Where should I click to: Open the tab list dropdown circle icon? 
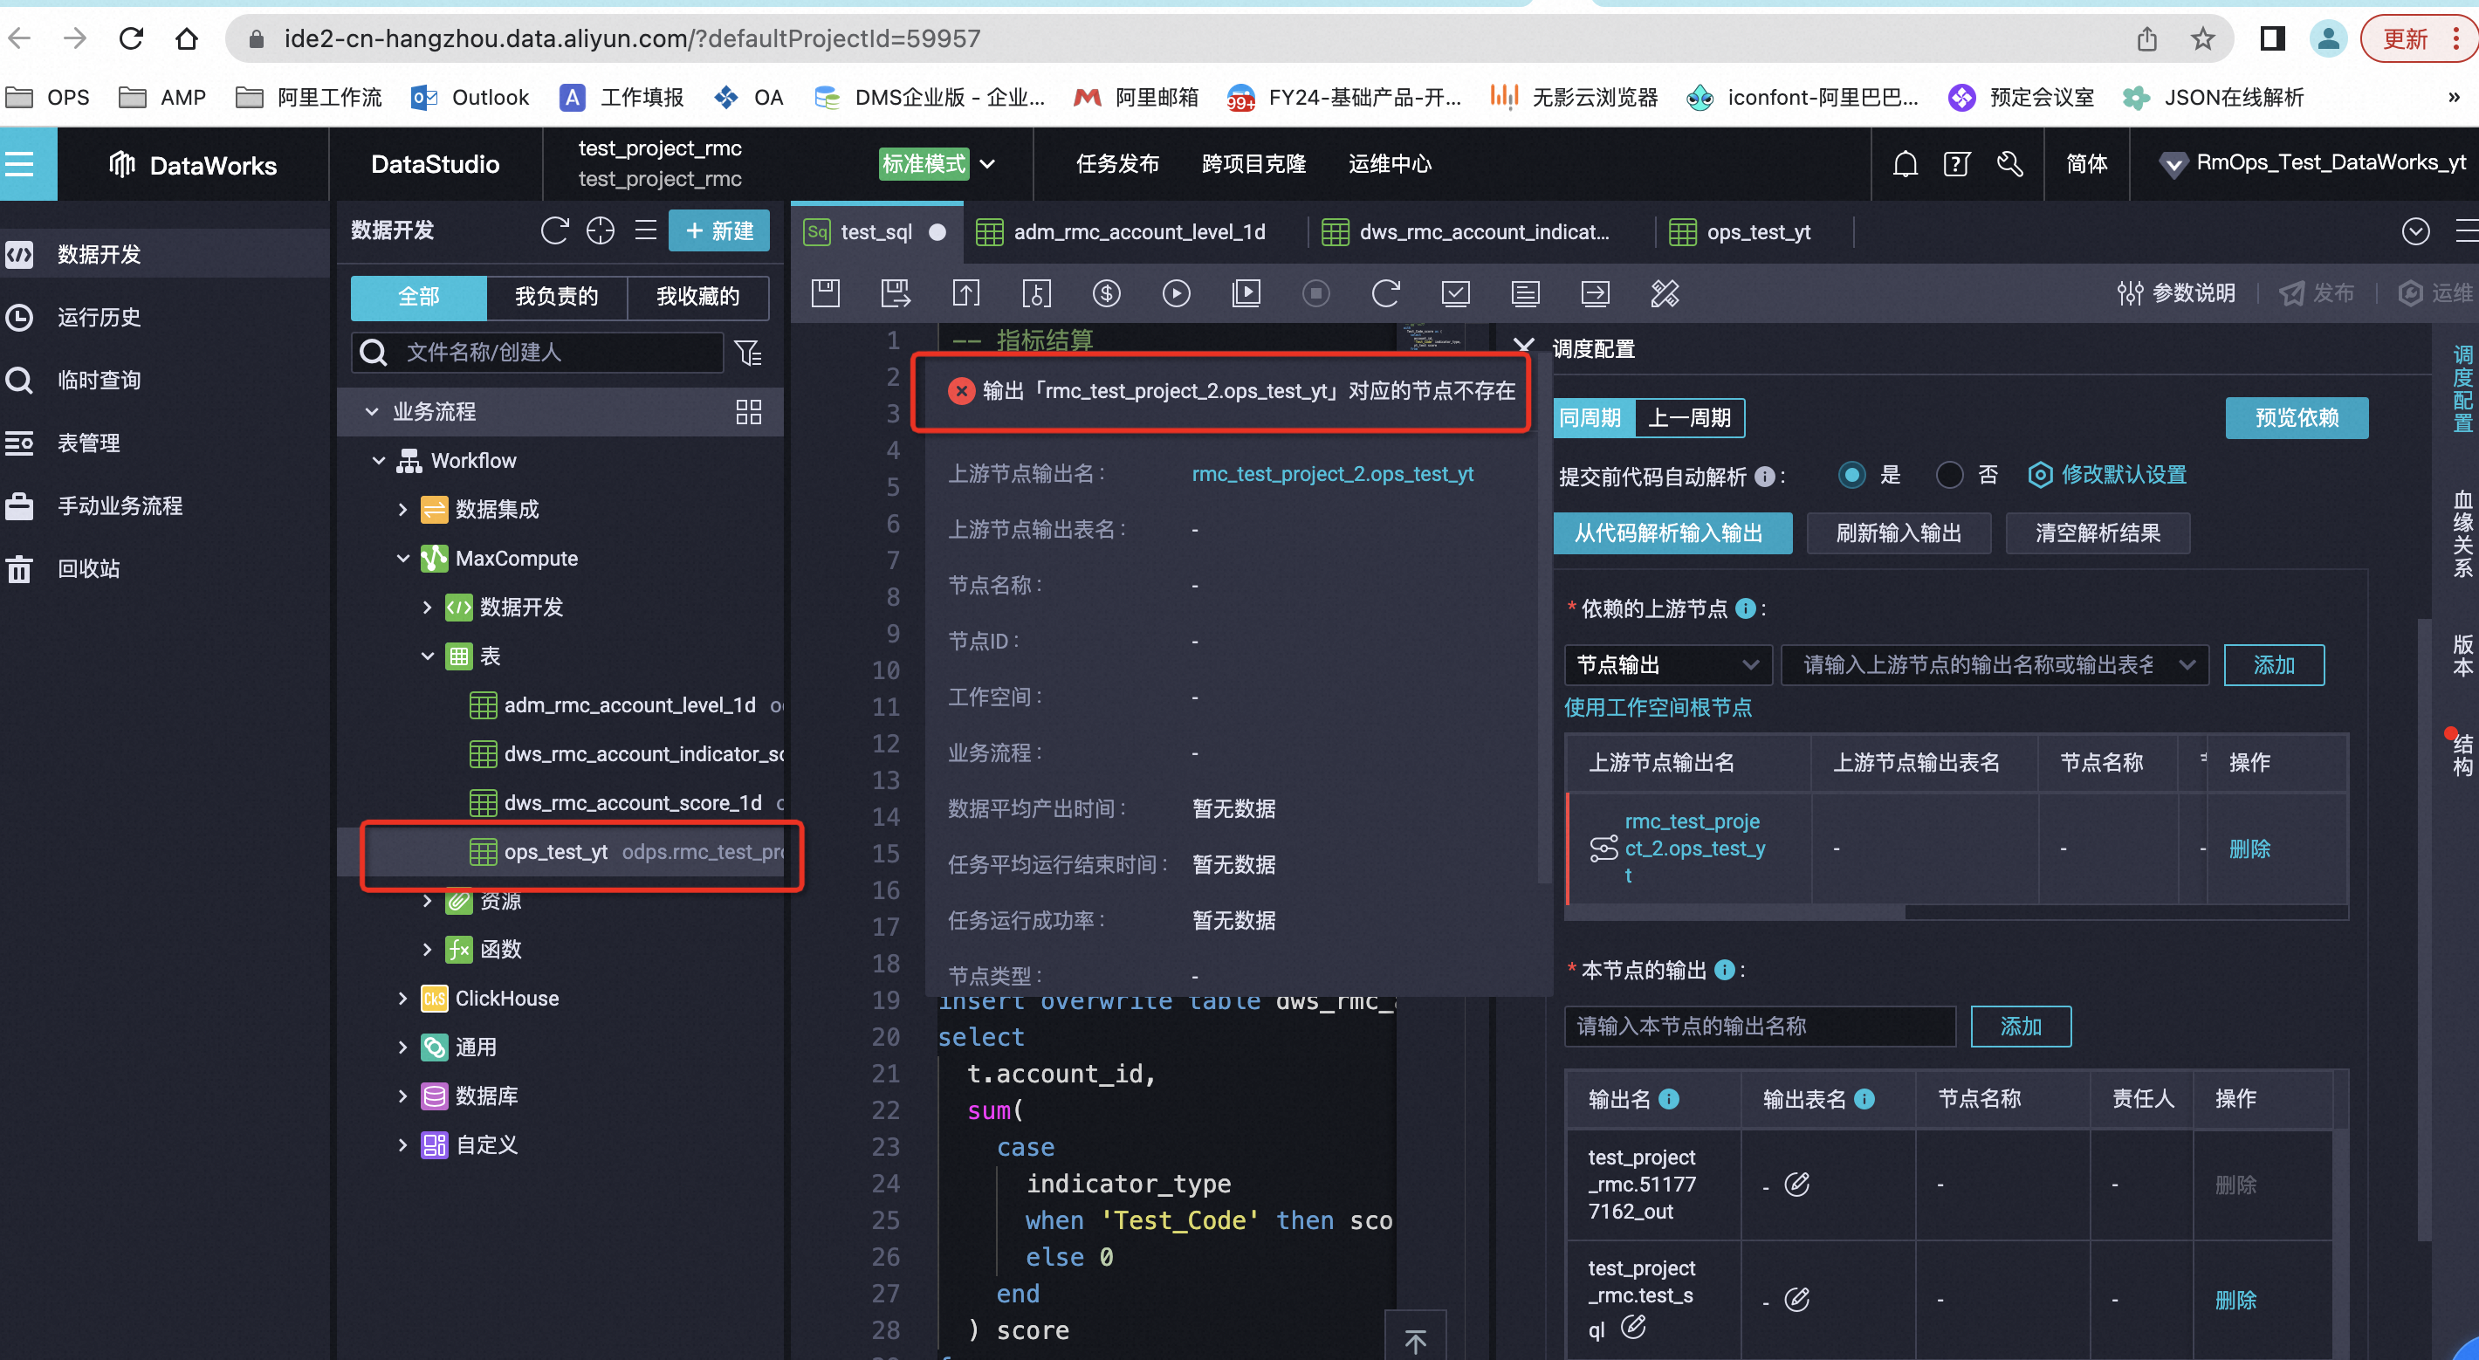click(2415, 232)
